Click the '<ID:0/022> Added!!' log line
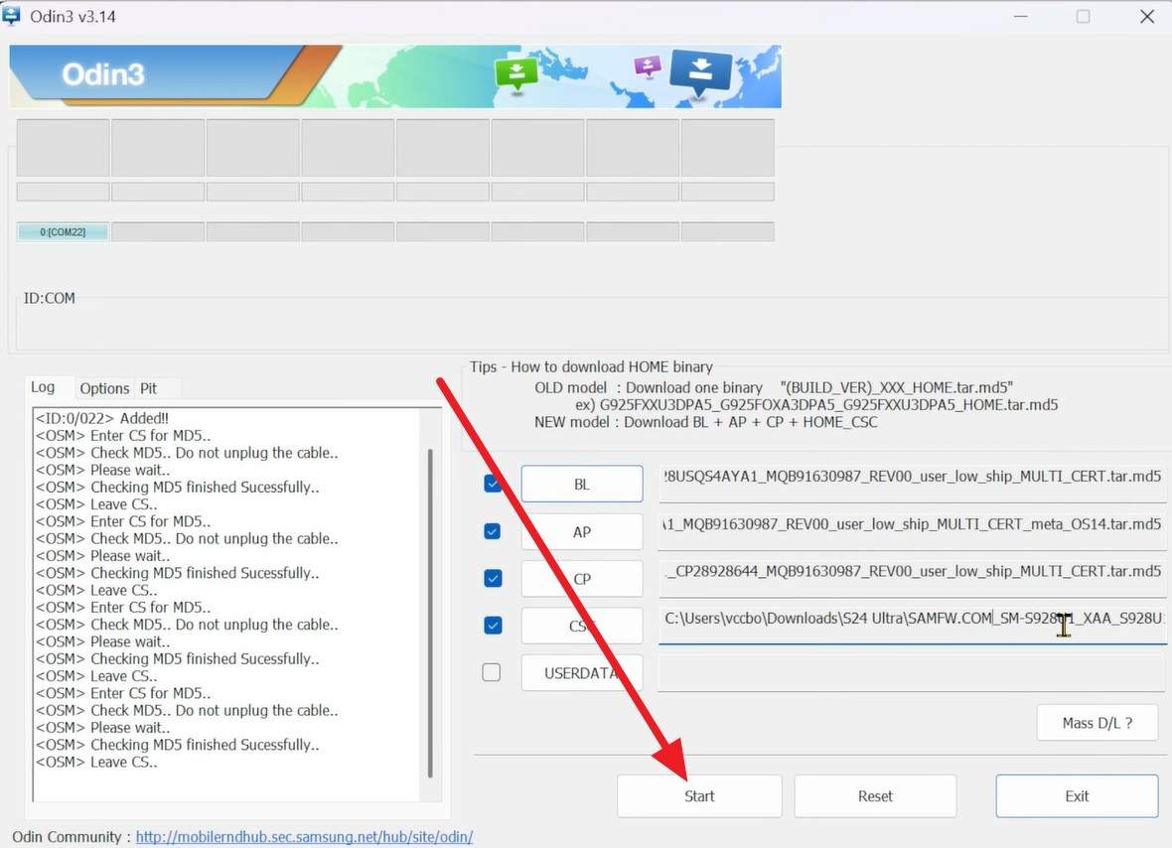The image size is (1172, 848). pyautogui.click(x=101, y=418)
